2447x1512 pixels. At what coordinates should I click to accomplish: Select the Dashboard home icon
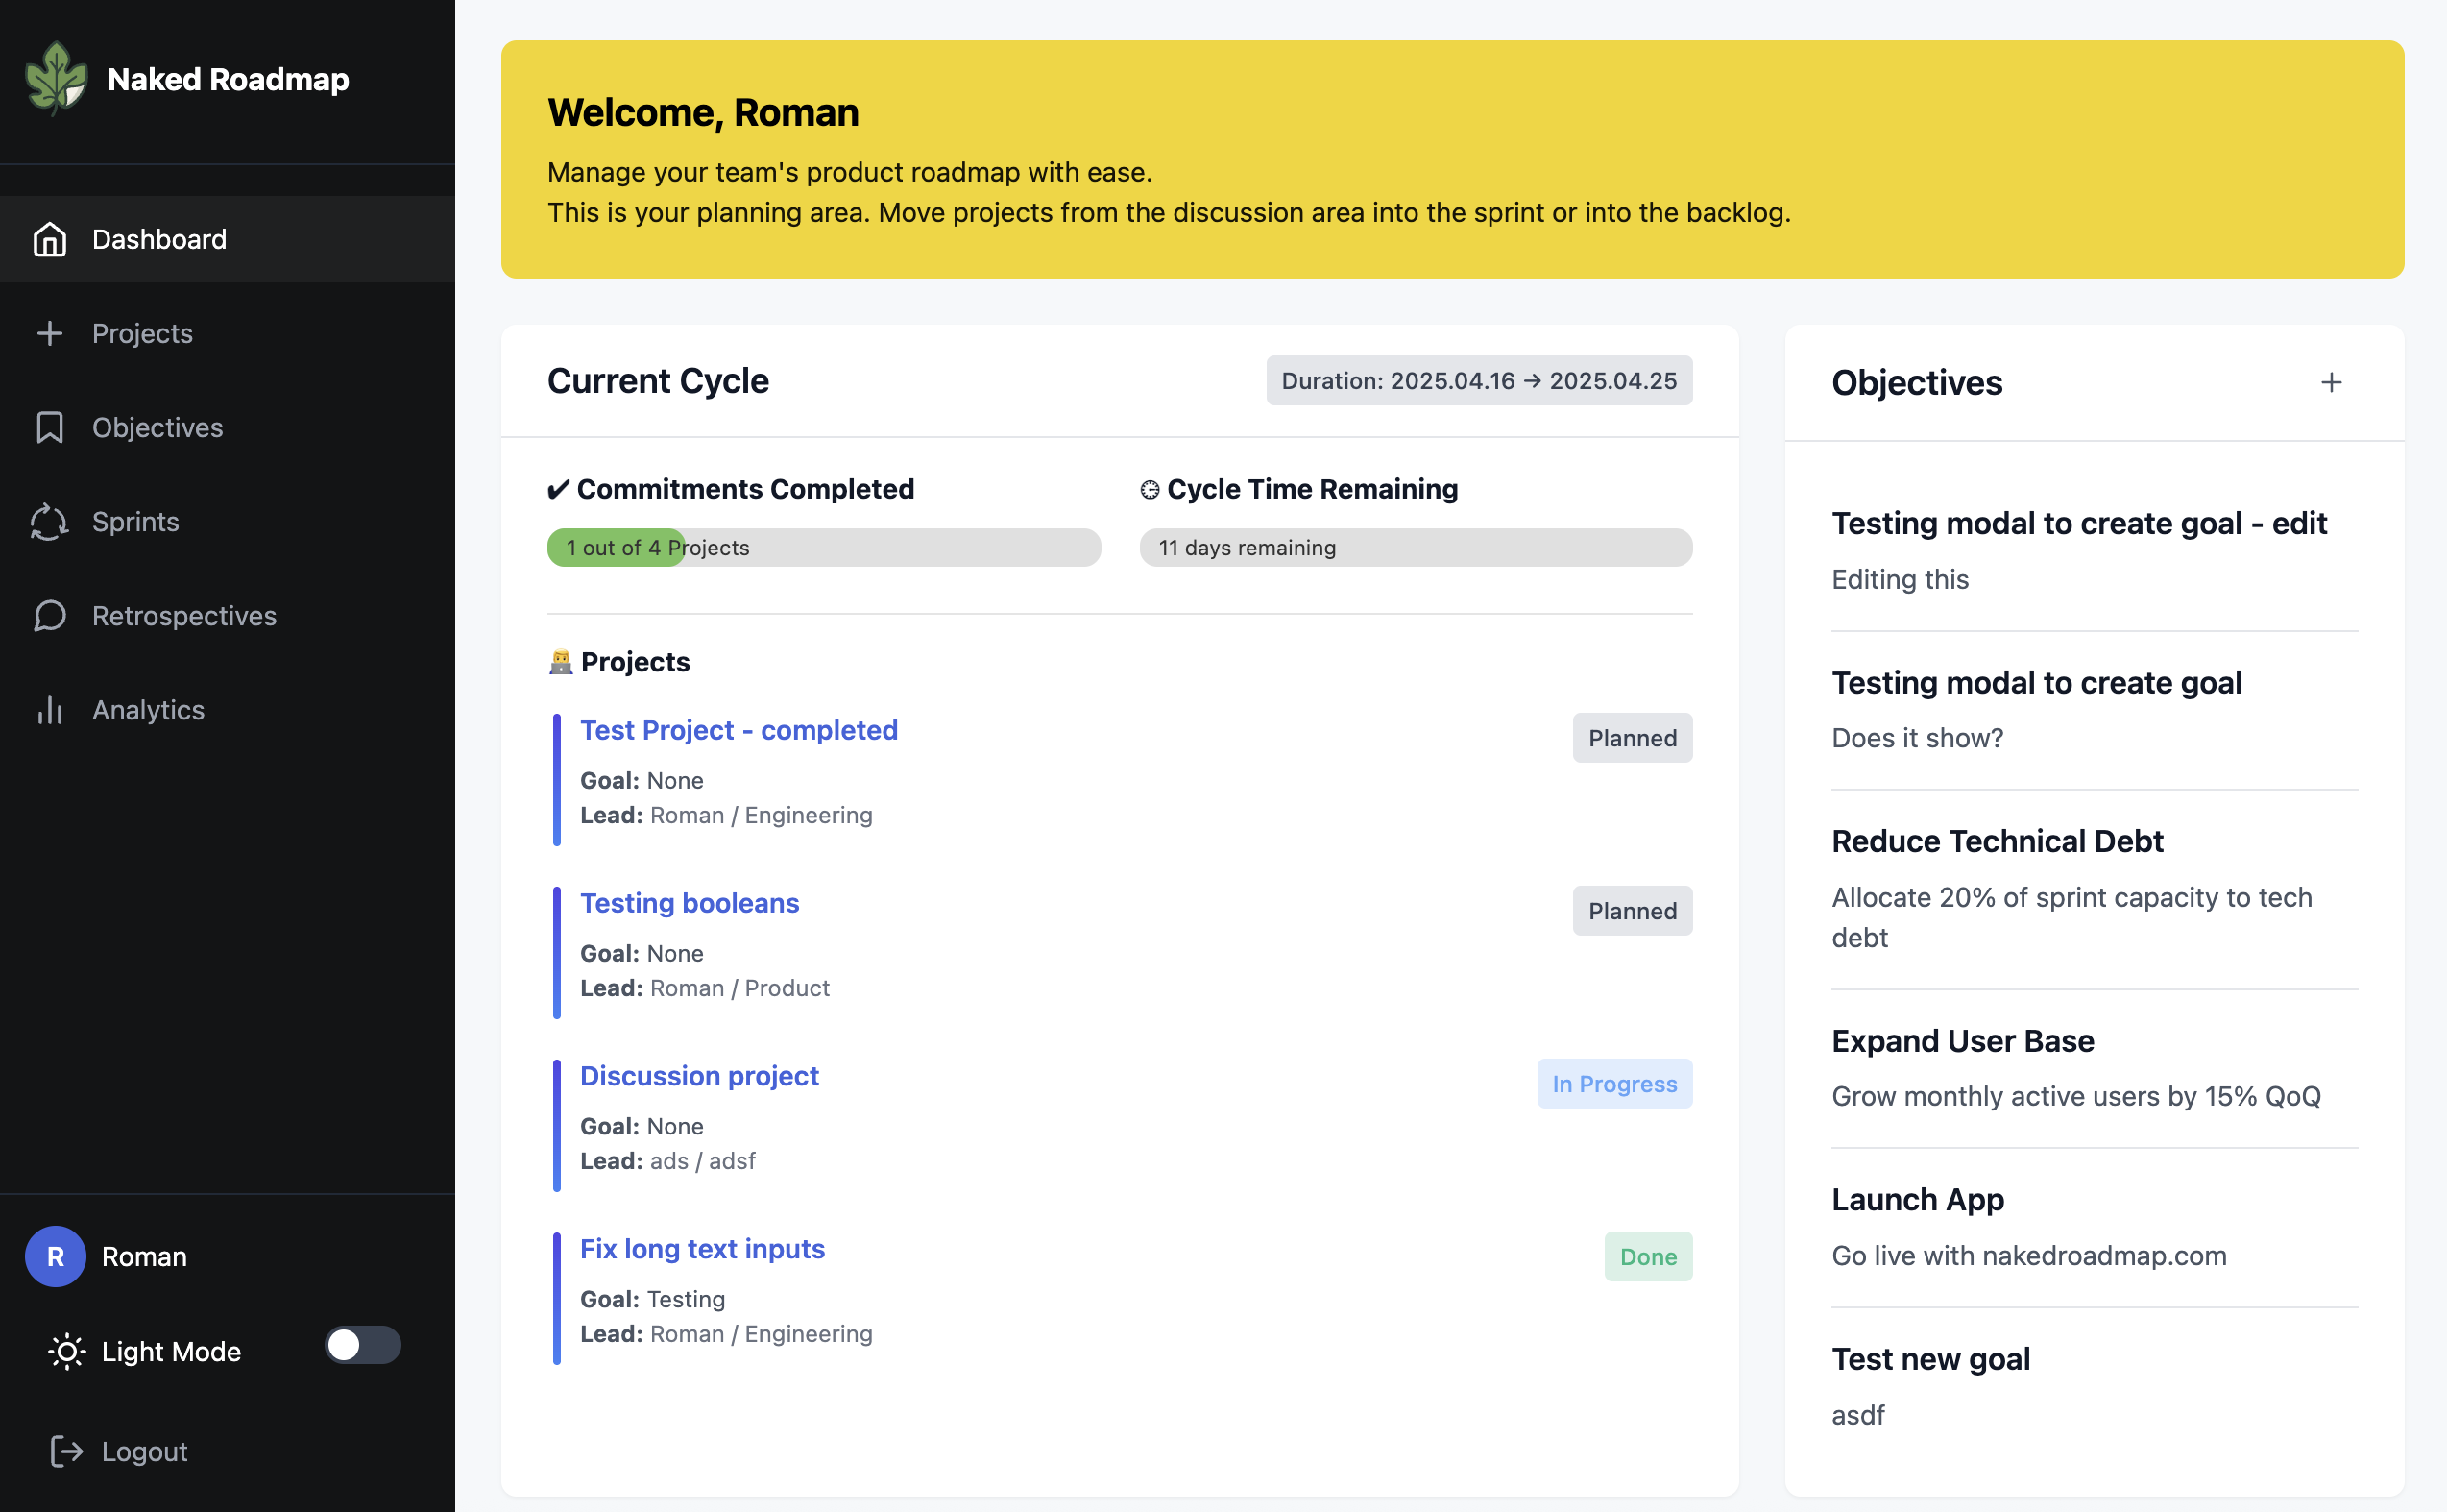(51, 239)
